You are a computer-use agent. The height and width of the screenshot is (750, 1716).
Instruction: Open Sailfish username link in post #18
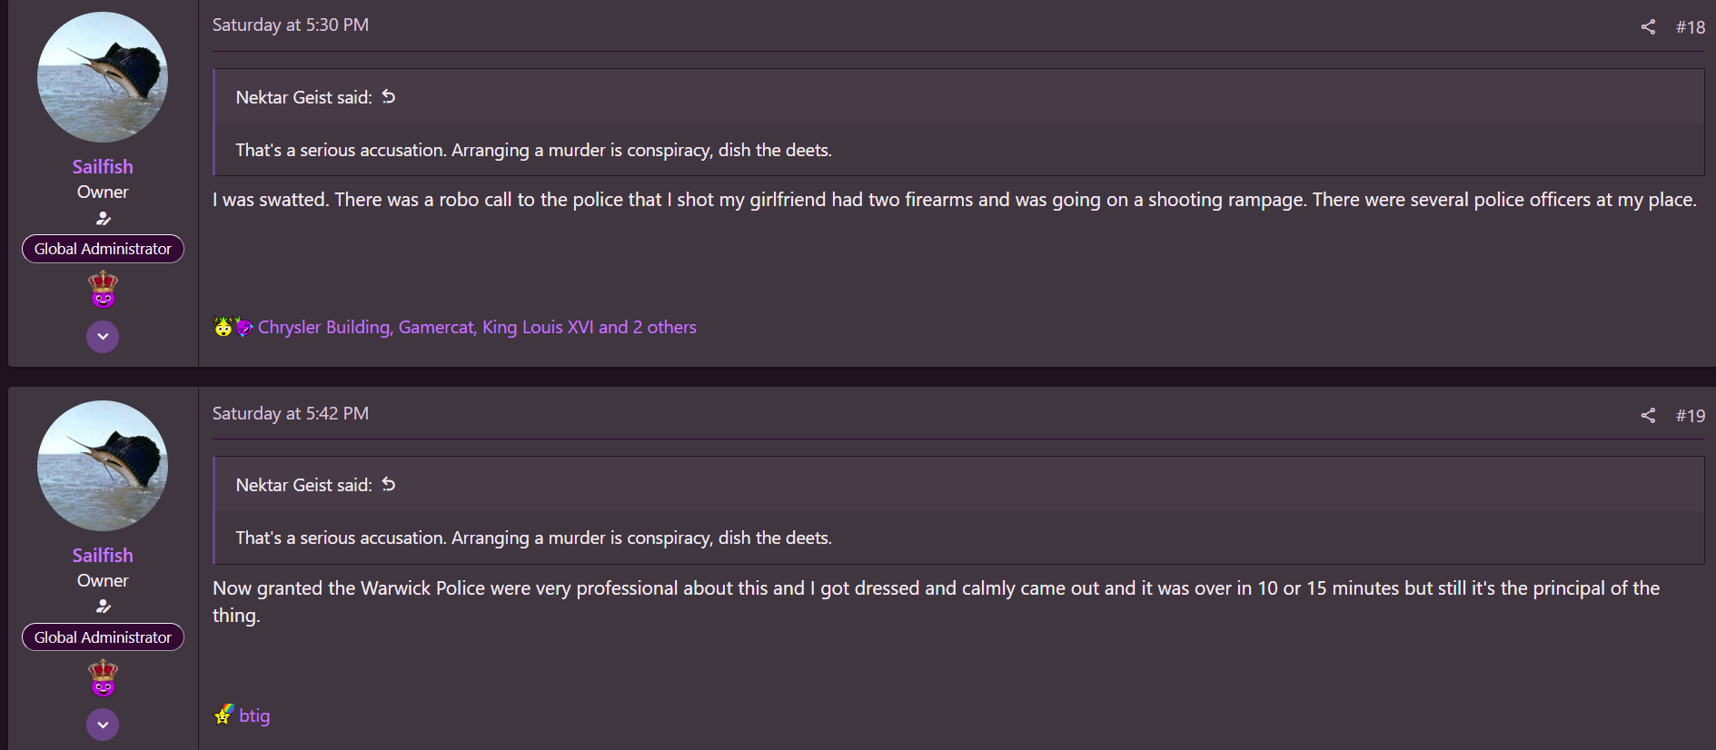coord(103,167)
